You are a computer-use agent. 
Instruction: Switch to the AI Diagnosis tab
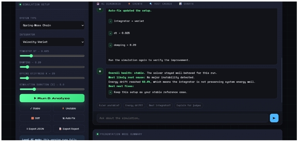tap(109, 4)
